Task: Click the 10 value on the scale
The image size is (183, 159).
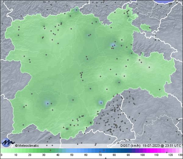Action: (16, 155)
